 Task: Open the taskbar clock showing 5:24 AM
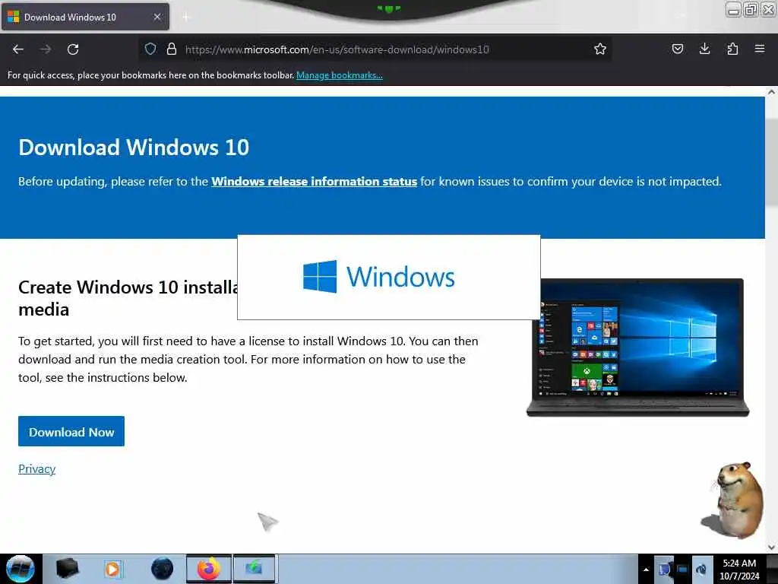click(x=739, y=570)
